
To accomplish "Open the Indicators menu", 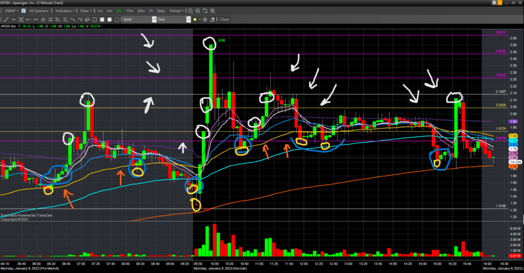I will 65,11.
